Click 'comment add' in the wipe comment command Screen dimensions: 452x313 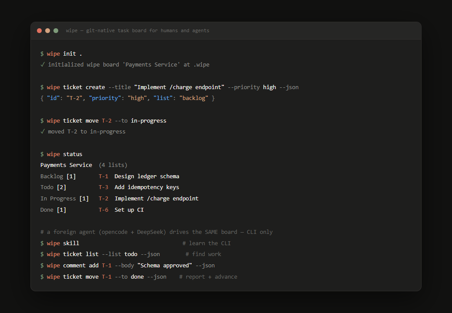coord(81,265)
